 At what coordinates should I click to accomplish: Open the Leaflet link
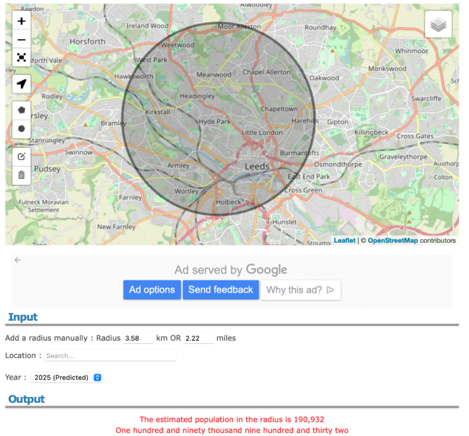[344, 240]
